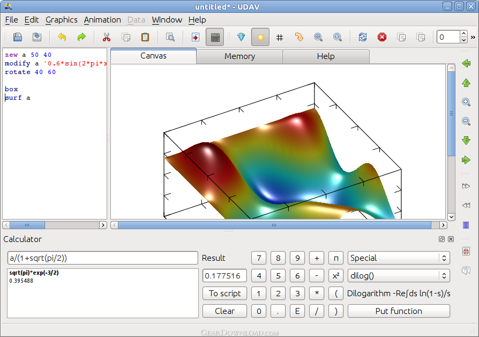Click the To script button
The image size is (479, 337).
click(x=224, y=294)
